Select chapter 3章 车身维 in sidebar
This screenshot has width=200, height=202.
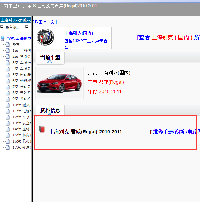[x=22, y=63]
